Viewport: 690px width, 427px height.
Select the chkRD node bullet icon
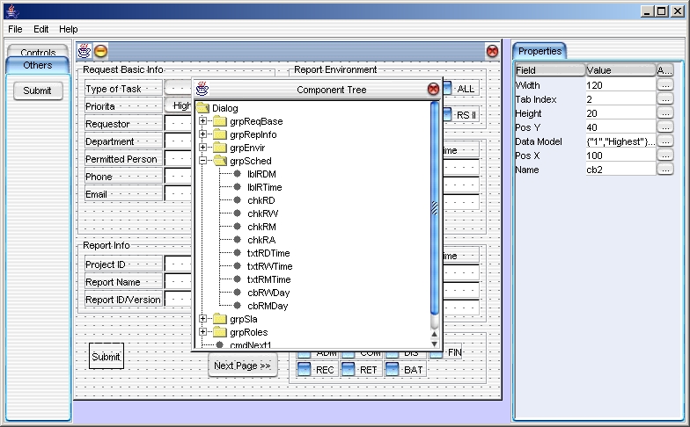pos(237,200)
